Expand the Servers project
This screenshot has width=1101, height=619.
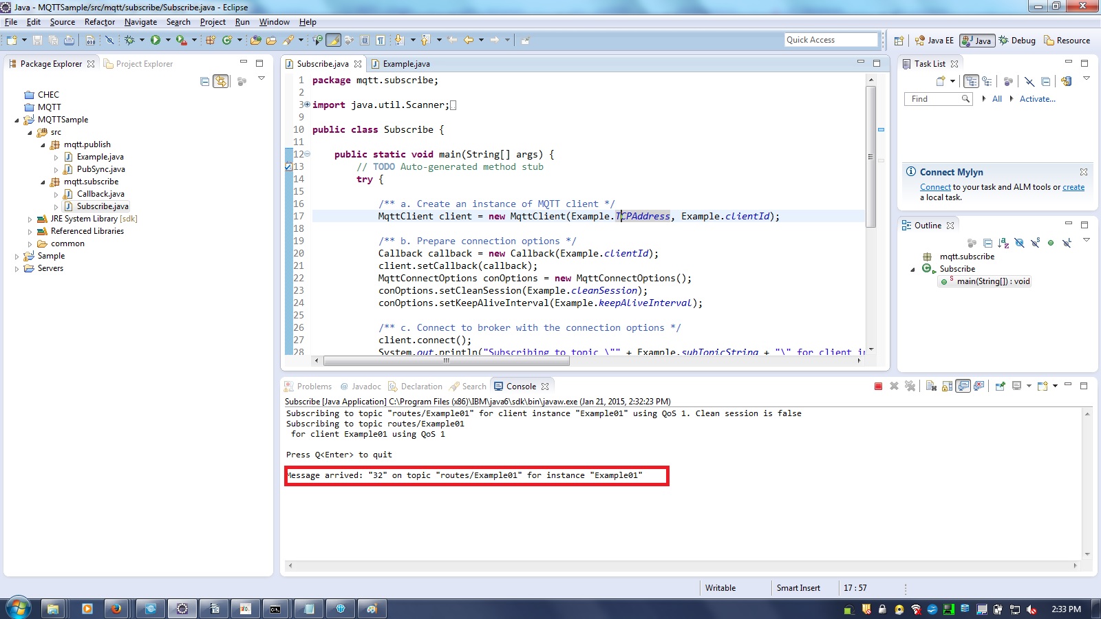tap(17, 269)
